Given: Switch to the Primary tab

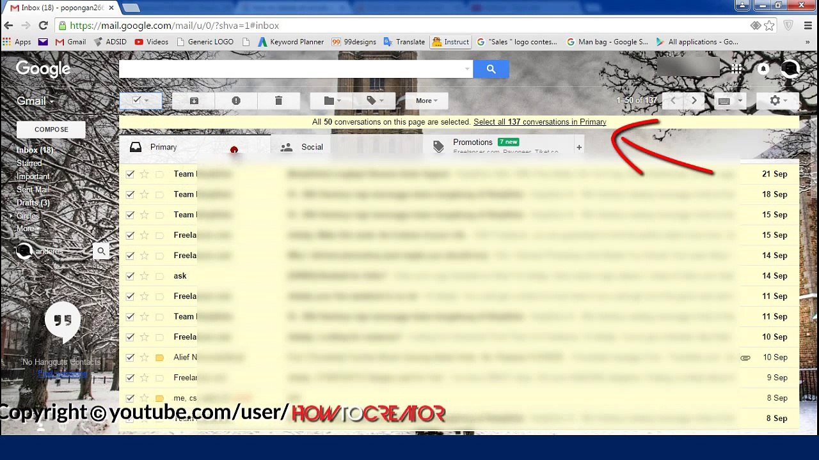Looking at the screenshot, I should pos(195,147).
